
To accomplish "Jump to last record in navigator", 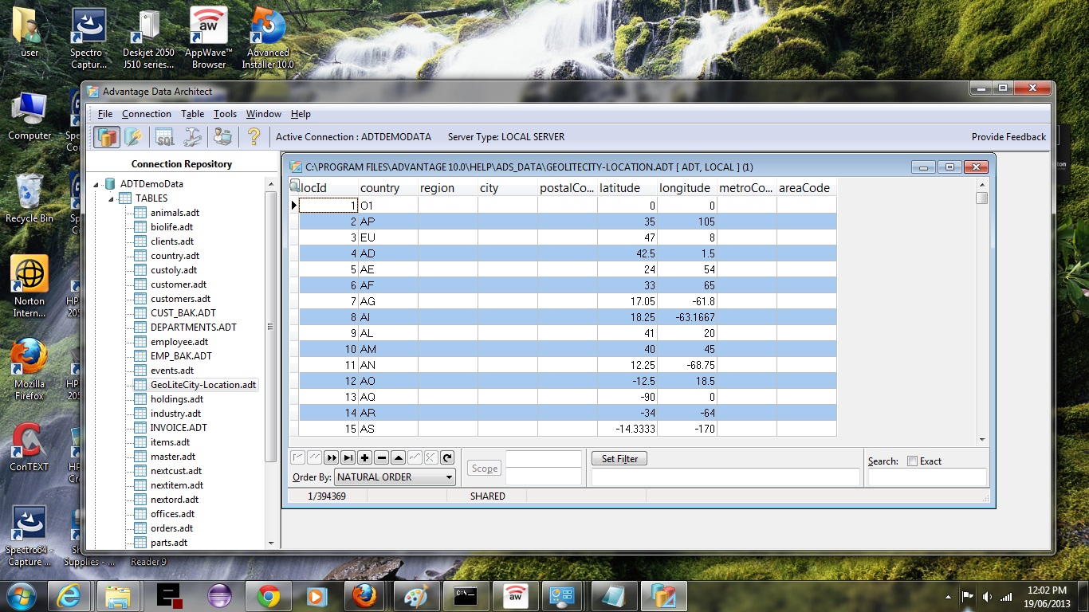I will [348, 457].
